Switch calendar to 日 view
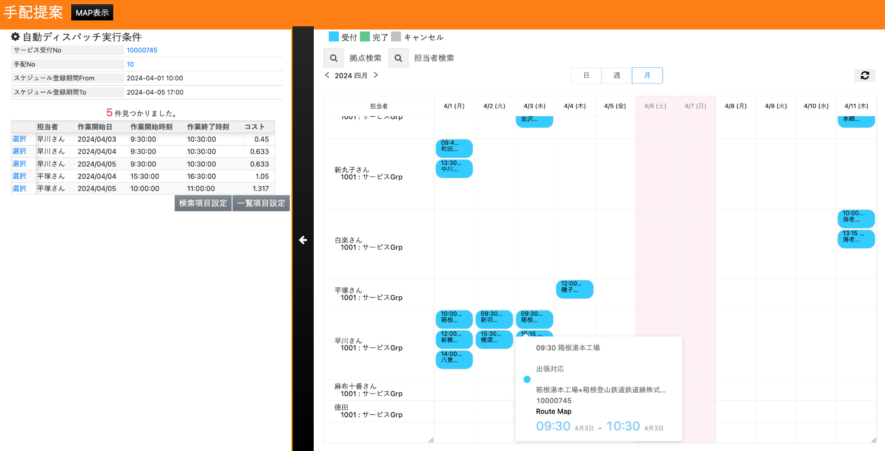Image resolution: width=885 pixels, height=451 pixels. (x=586, y=76)
